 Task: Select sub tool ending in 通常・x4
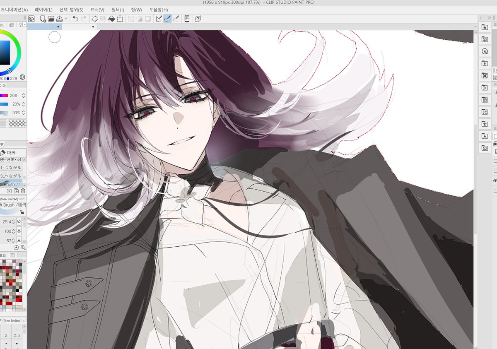point(11,160)
